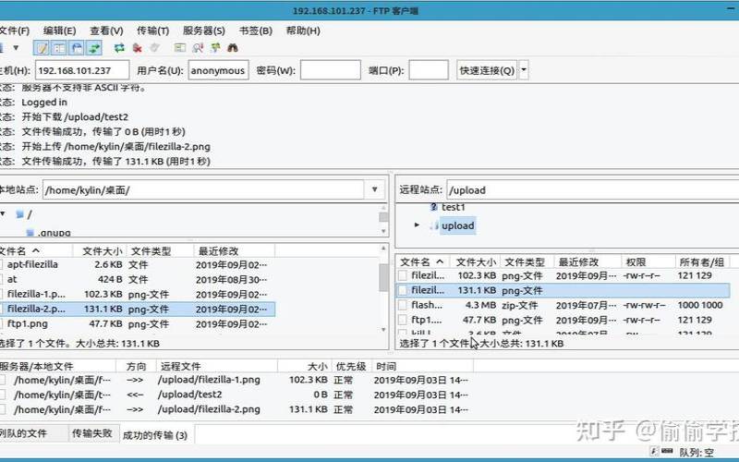Toggle the remote directory tree icon
Viewport: 739px width, 462px height.
[77, 48]
